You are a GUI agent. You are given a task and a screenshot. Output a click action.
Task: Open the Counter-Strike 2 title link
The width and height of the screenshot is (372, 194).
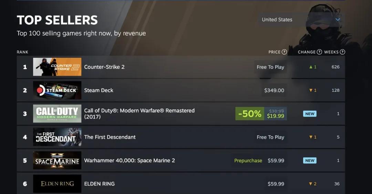pos(104,67)
